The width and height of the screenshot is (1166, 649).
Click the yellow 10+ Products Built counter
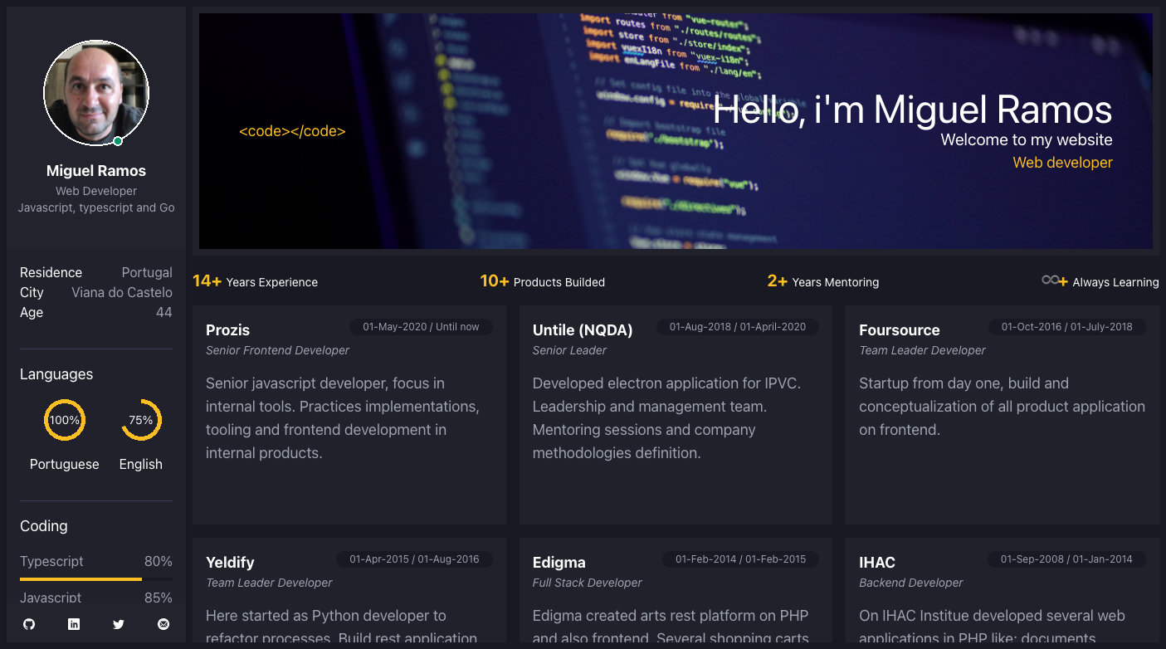(x=495, y=281)
